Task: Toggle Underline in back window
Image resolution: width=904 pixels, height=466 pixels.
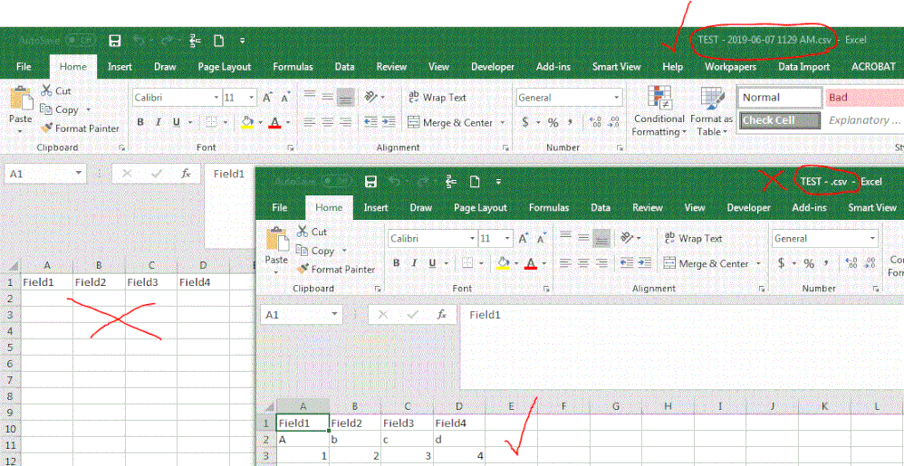Action: coord(175,122)
